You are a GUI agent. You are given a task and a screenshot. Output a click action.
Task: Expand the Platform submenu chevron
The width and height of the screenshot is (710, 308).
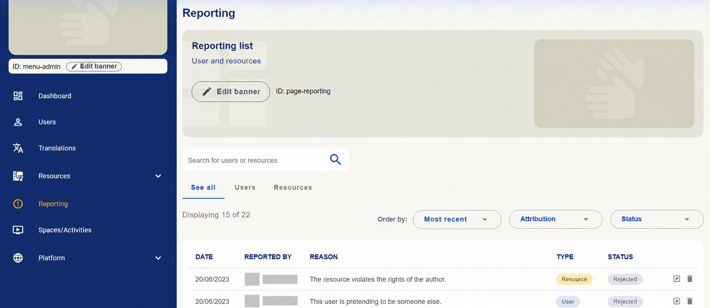pyautogui.click(x=158, y=258)
